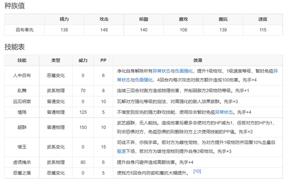Select the 技能表 section heading
This screenshot has width=291, height=184.
click(x=14, y=47)
